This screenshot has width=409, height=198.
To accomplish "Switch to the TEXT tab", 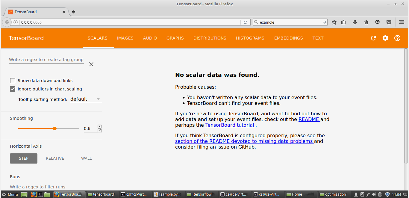I will (x=318, y=38).
